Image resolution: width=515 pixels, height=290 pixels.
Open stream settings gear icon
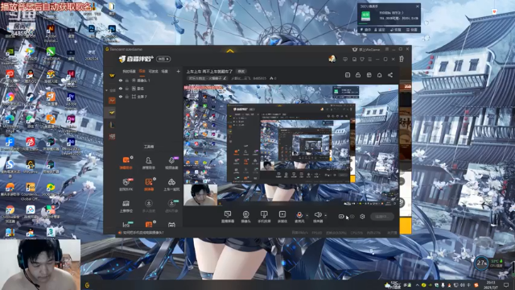[362, 217]
